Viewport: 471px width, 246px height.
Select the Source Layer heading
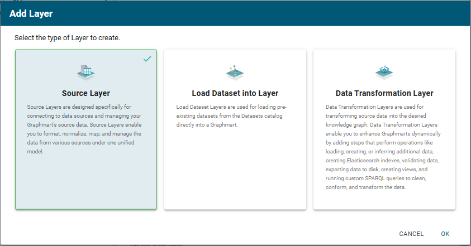click(x=85, y=93)
